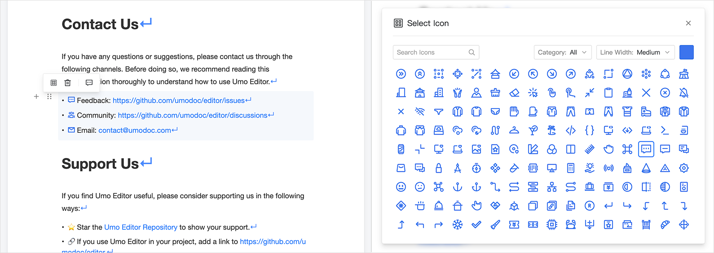The image size is (714, 253).
Task: Focus the Search Icons field
Action: point(431,52)
